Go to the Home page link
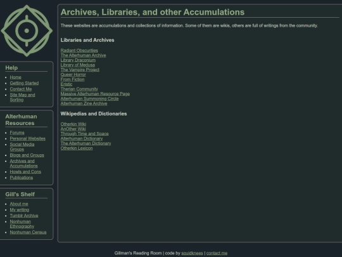The height and width of the screenshot is (257, 342). click(15, 77)
